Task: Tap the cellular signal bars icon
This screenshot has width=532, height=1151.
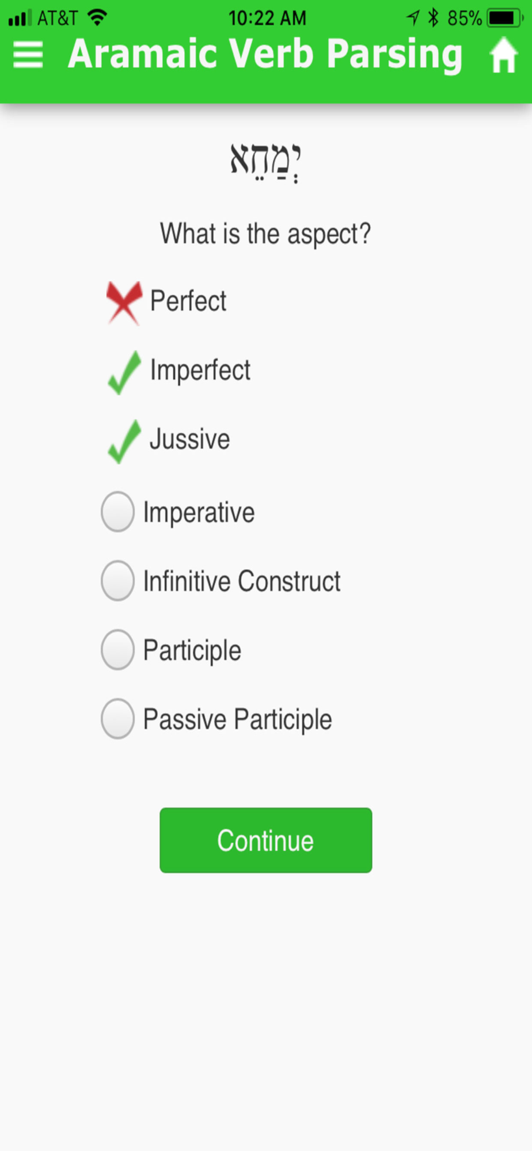Action: coord(20,18)
